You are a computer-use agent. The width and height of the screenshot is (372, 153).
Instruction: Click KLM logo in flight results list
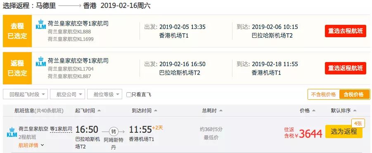pos(12,132)
